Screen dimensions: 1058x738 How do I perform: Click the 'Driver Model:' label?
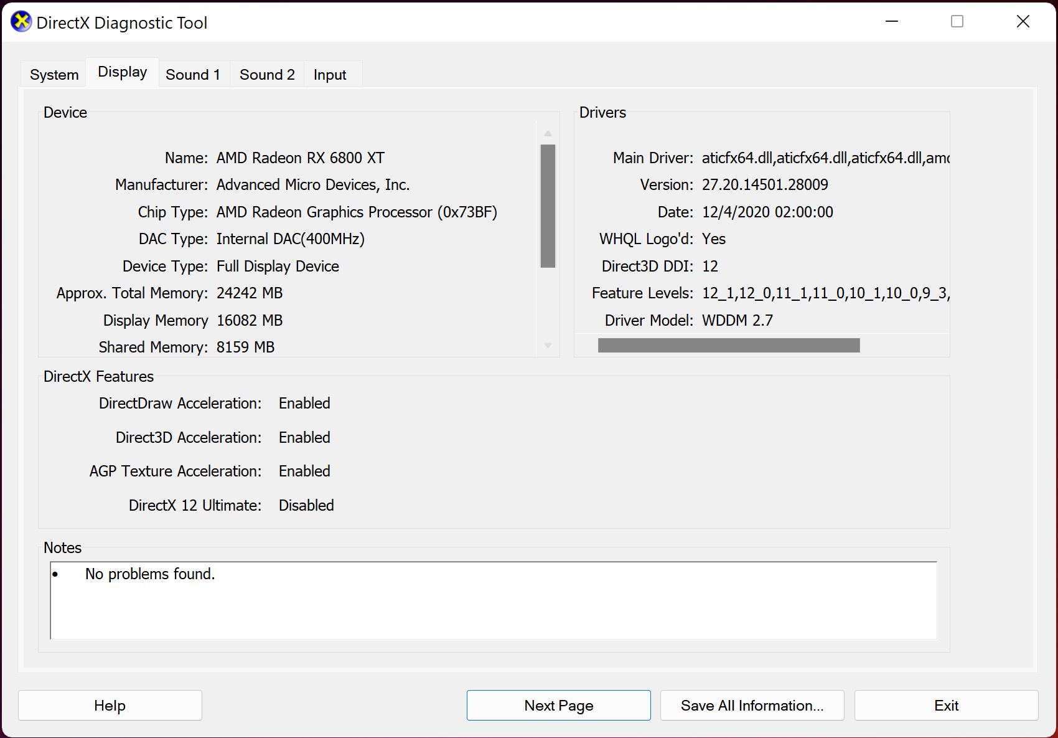tap(649, 321)
